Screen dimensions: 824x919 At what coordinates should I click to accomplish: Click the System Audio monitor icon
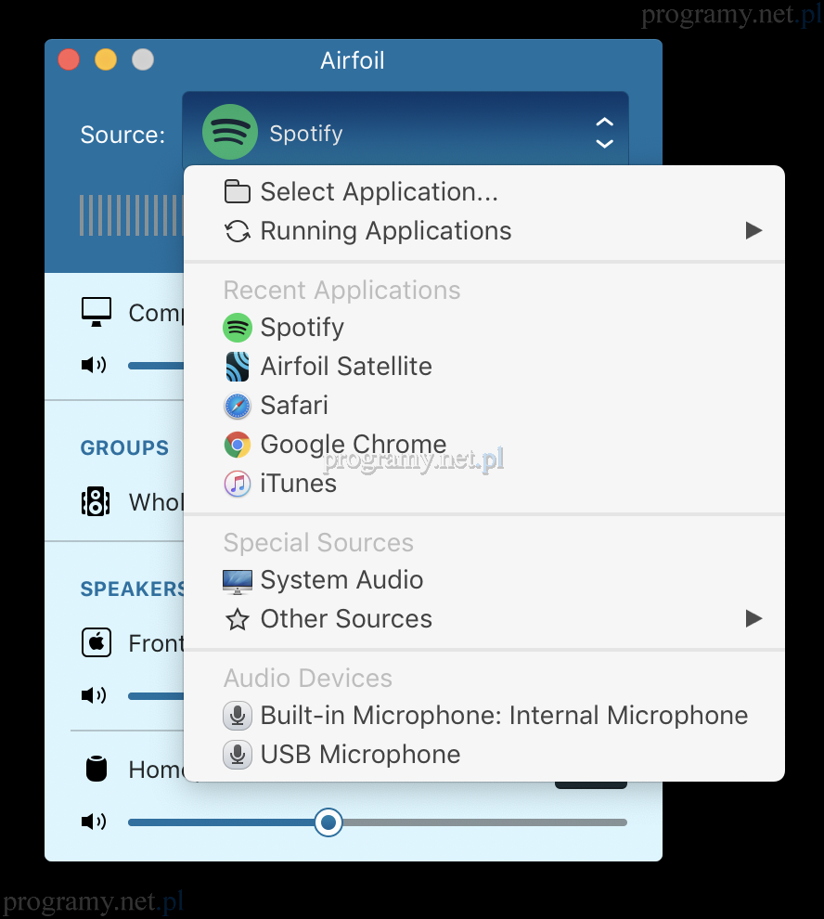coord(238,581)
